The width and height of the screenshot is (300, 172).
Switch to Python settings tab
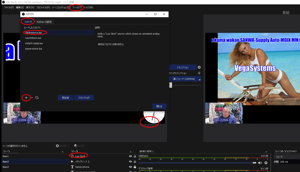point(44,22)
